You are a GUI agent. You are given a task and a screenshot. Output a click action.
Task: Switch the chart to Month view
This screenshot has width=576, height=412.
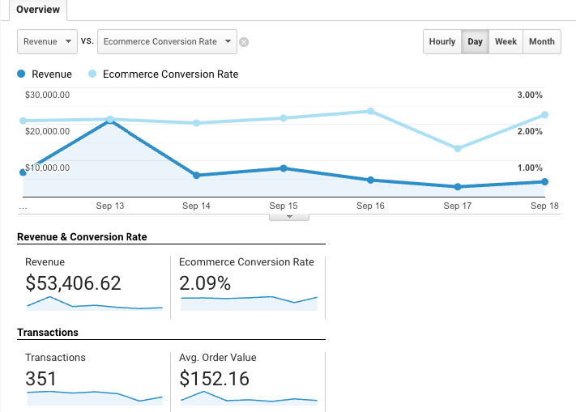pos(541,42)
